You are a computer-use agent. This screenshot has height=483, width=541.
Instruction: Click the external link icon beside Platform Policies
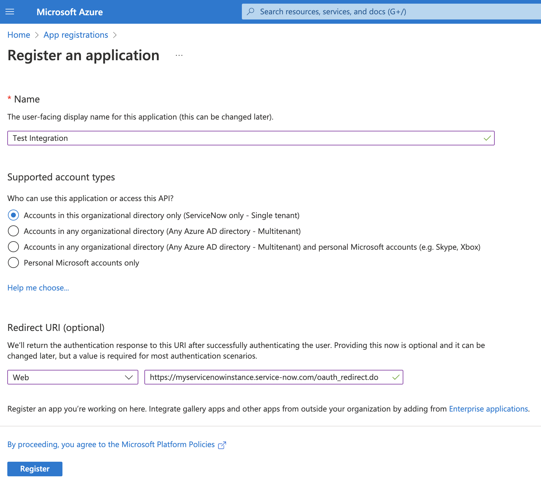click(222, 445)
